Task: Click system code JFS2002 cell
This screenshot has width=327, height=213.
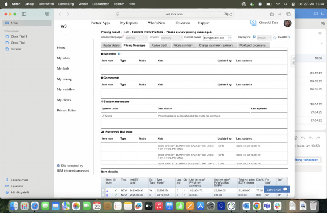Action: [x=129, y=116]
